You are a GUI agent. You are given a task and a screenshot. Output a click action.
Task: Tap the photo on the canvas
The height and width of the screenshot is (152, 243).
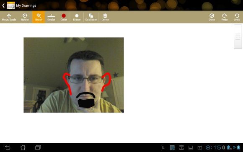tap(74, 75)
